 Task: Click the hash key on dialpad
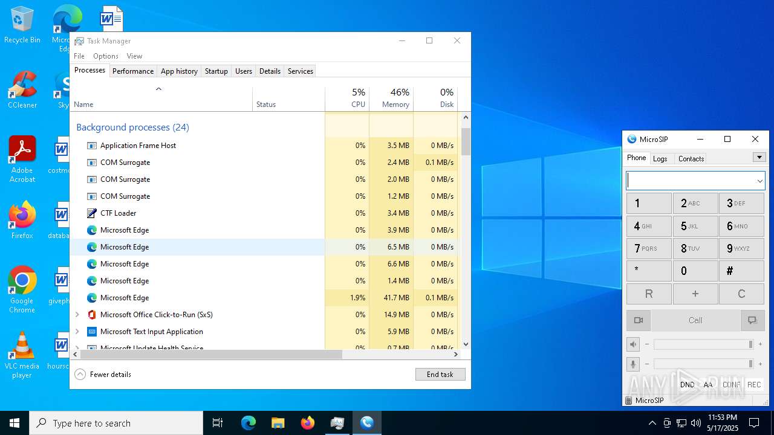point(742,271)
